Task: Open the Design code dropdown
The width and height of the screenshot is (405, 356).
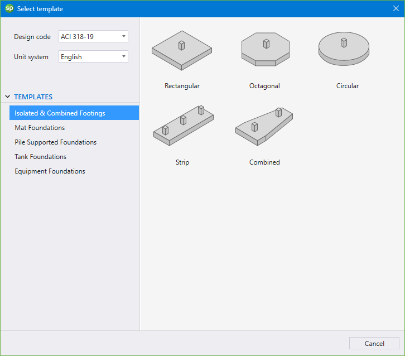Action: pos(93,37)
